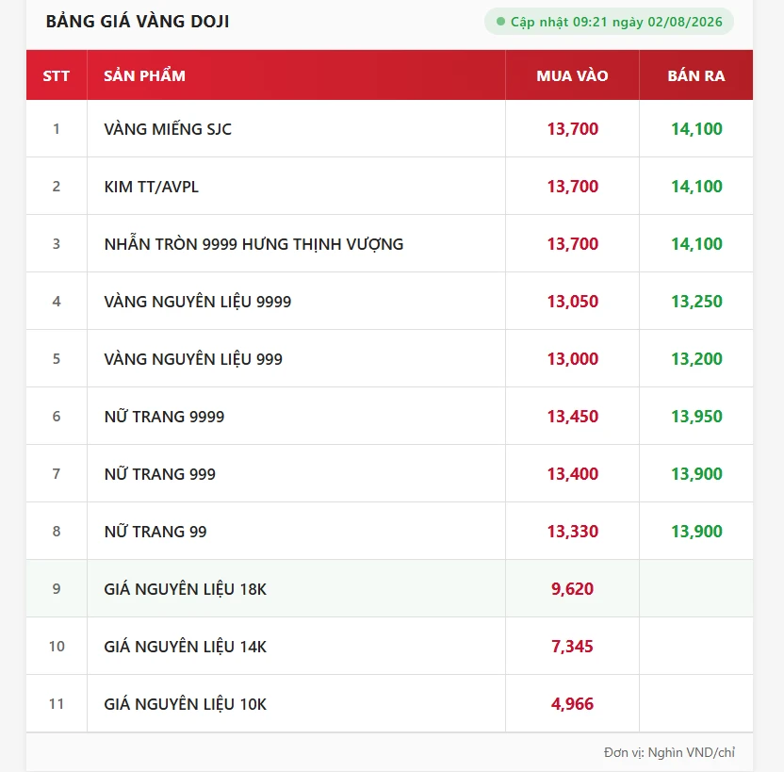
Task: Open NHẪN TRÒN 9999 HƯNG THỊNH VƯỢNG
Action: coord(253,244)
